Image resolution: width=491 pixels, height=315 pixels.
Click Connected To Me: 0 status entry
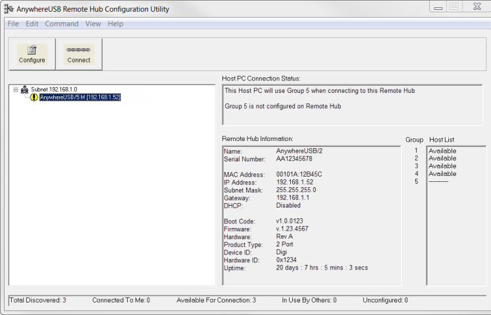121,301
